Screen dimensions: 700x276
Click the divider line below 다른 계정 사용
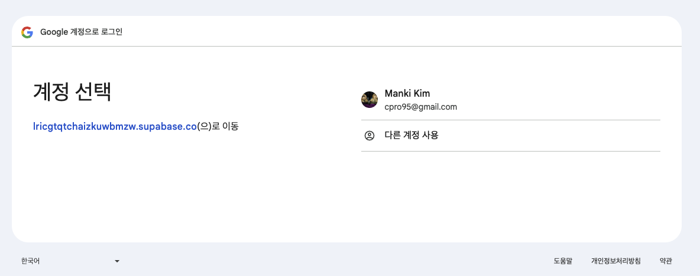click(510, 151)
